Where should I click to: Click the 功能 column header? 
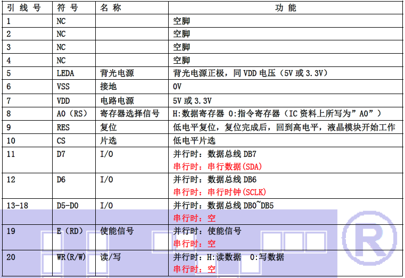tap(285, 8)
